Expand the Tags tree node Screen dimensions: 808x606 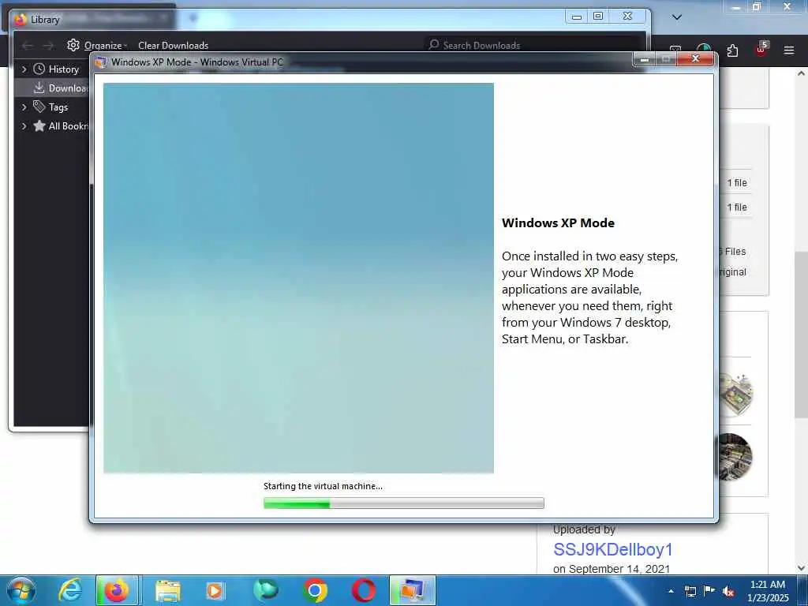(24, 107)
